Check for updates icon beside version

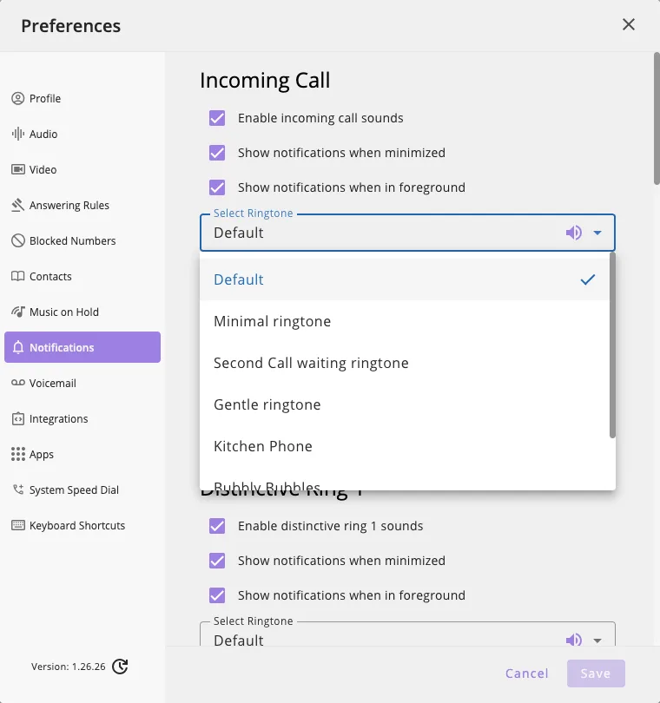pyautogui.click(x=120, y=667)
